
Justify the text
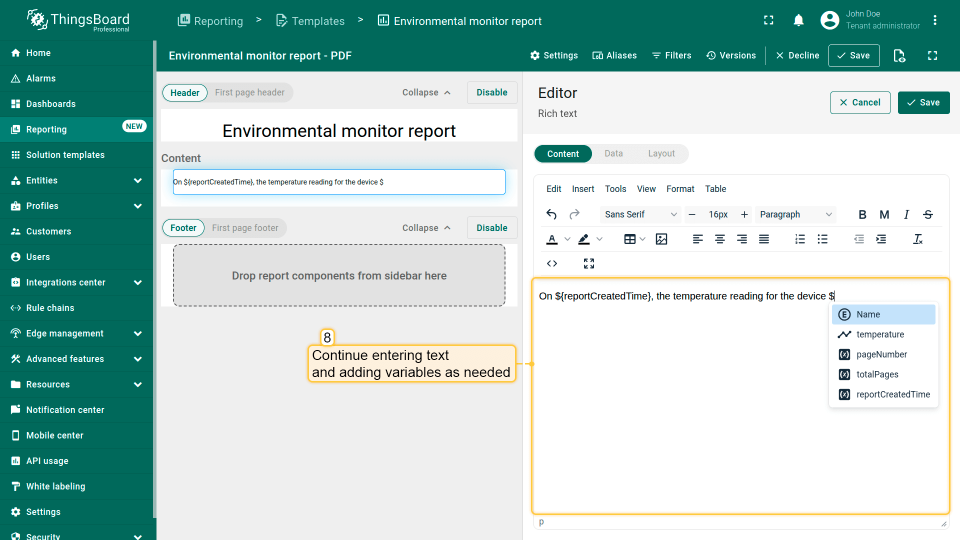pyautogui.click(x=764, y=239)
